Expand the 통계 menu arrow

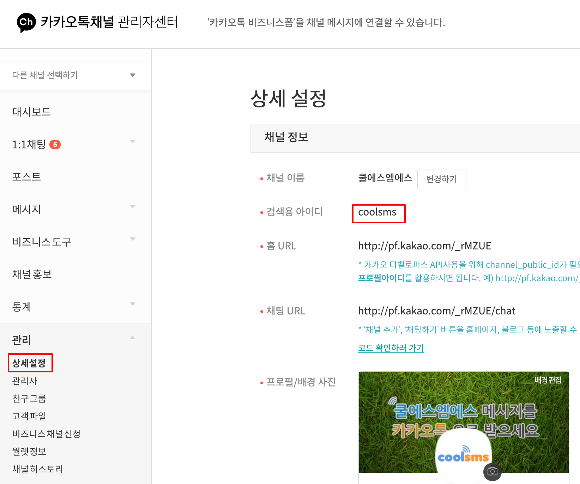(x=133, y=304)
